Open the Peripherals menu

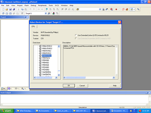tap(42, 6)
